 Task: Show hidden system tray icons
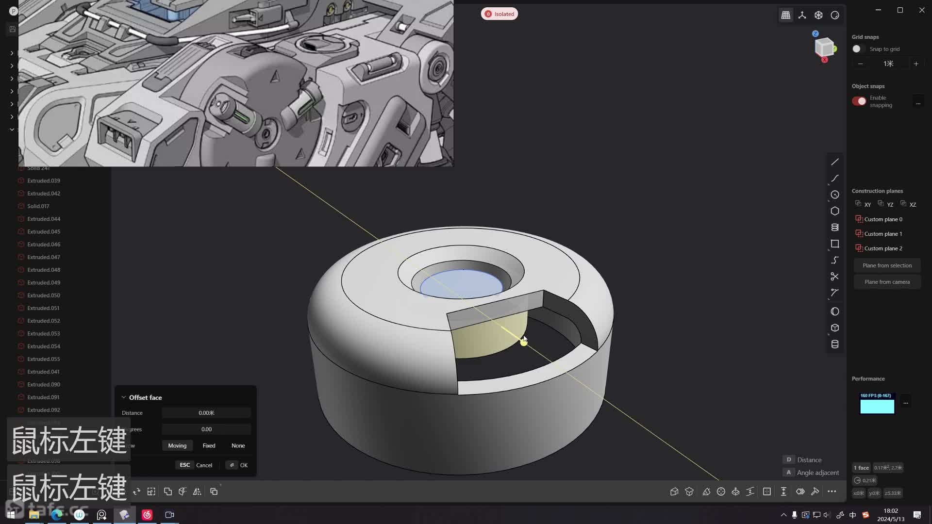point(783,515)
